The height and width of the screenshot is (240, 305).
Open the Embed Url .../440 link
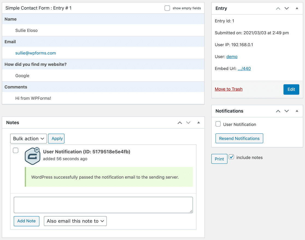coord(244,68)
